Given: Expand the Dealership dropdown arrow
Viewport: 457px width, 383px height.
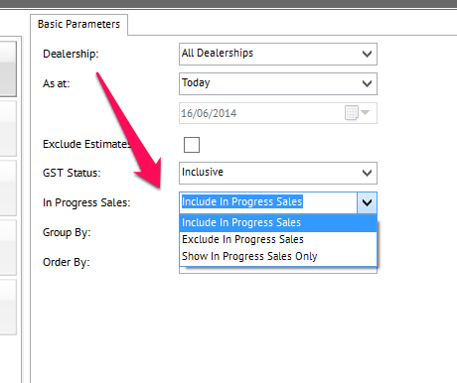Looking at the screenshot, I should tap(367, 54).
